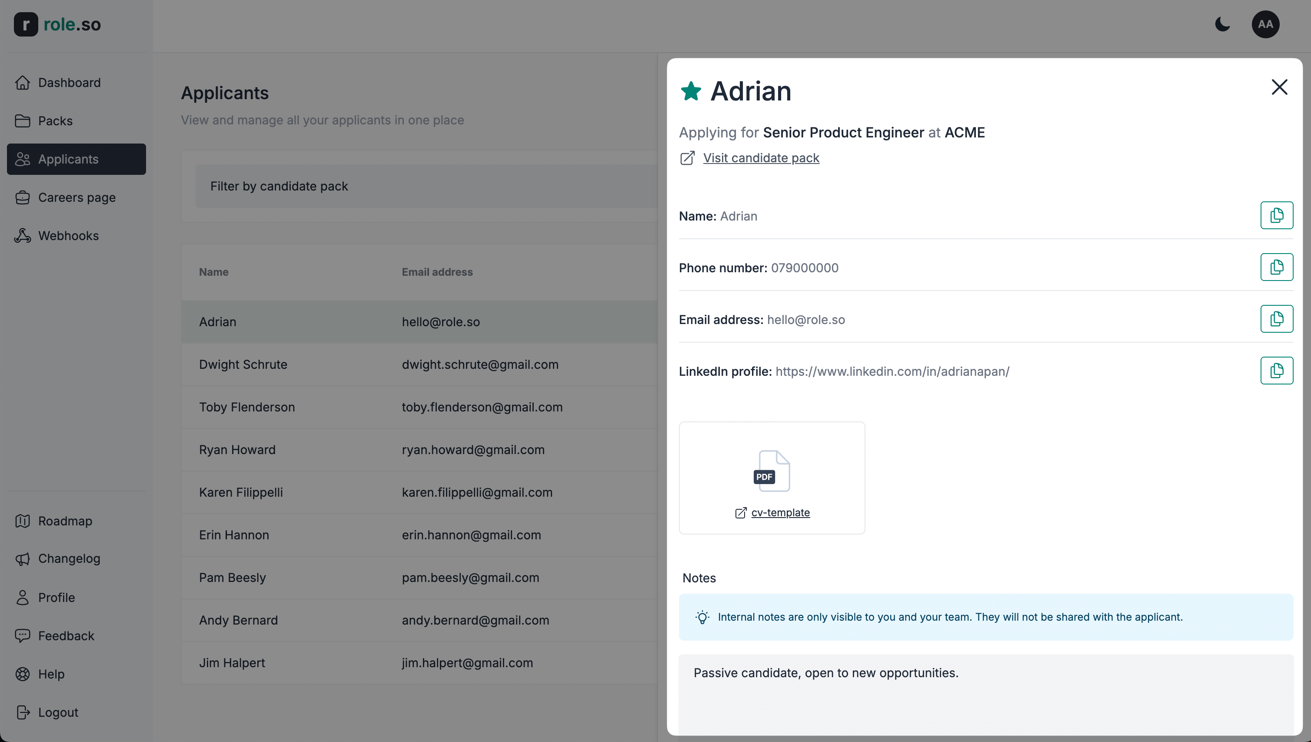Click the role.so logo

coord(57,24)
